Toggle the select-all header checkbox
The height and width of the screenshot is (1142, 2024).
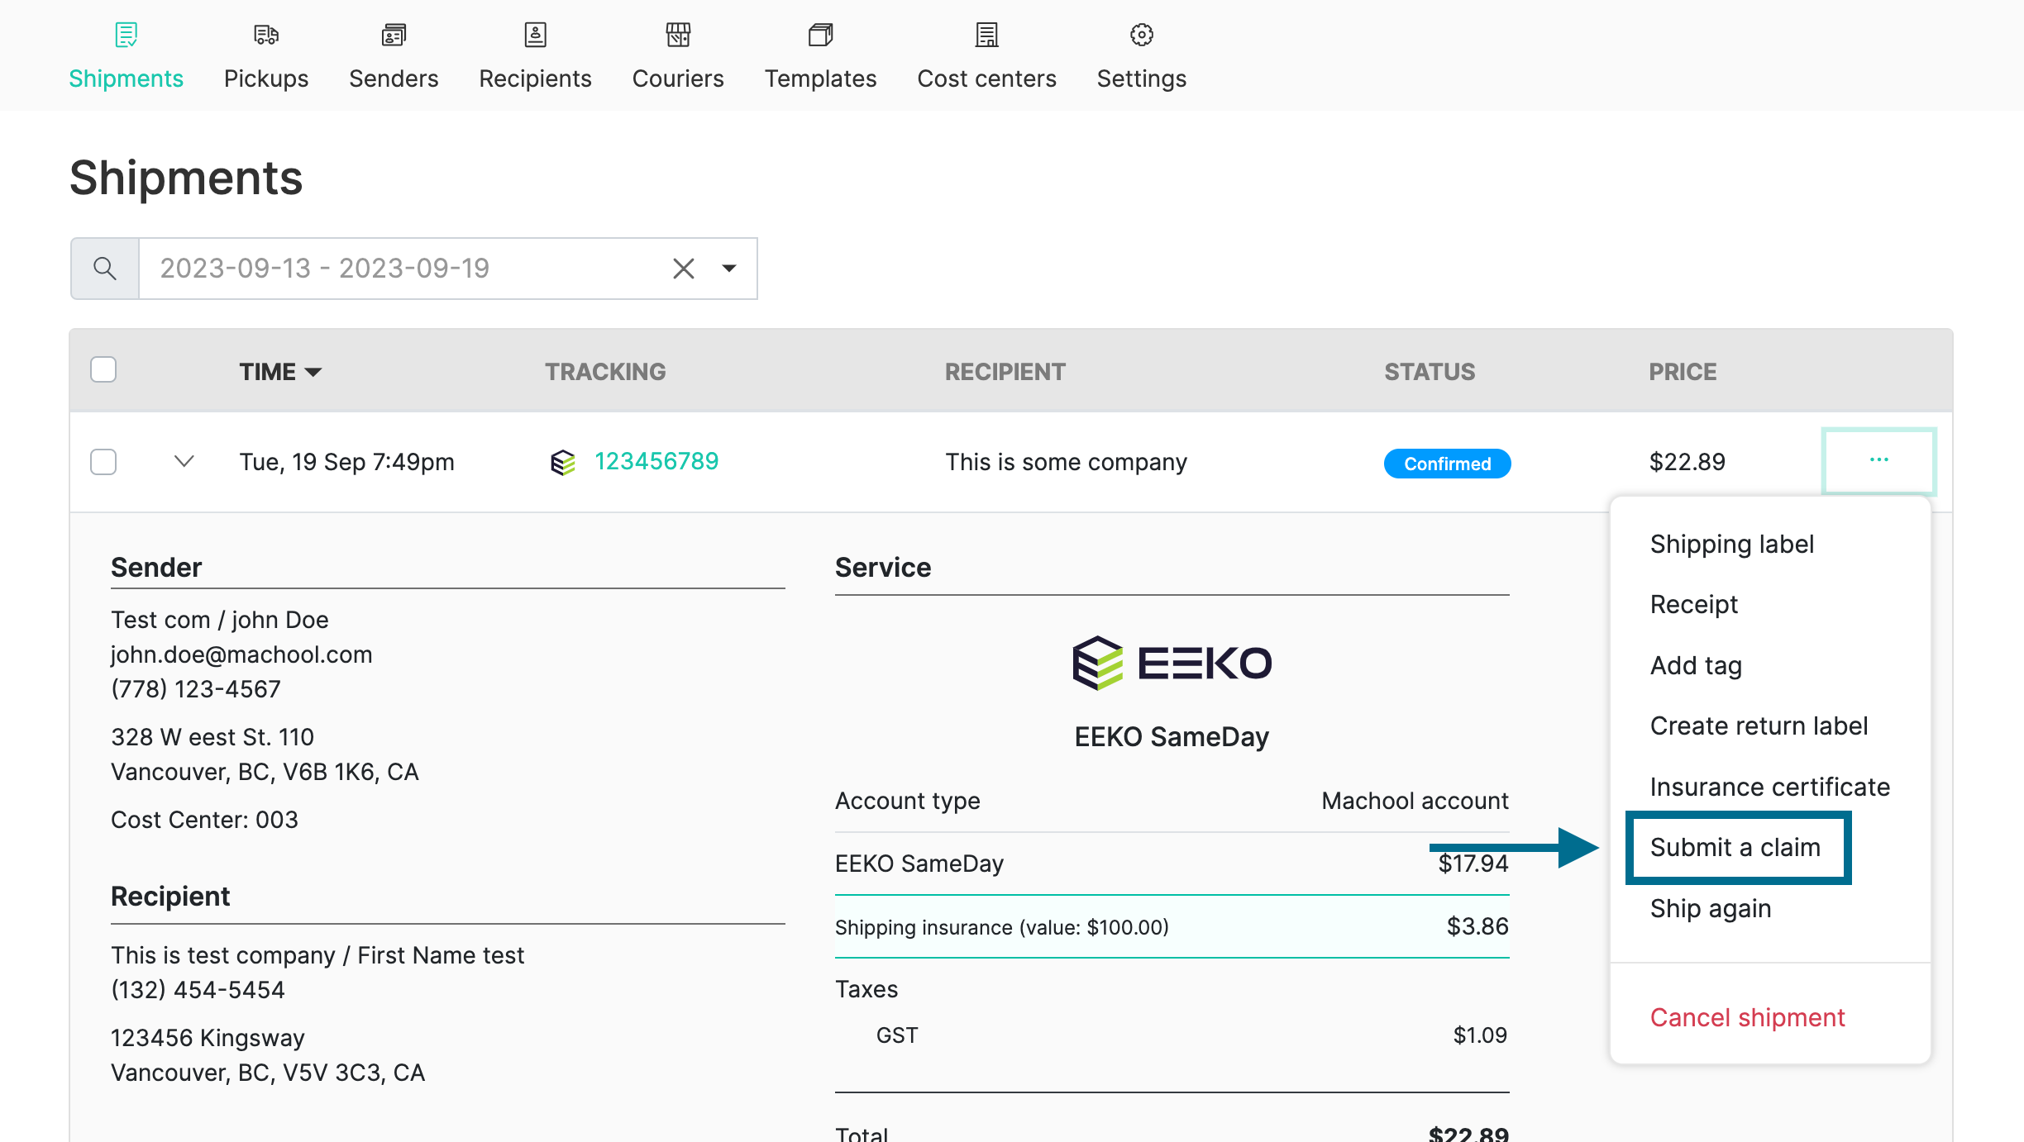tap(104, 369)
